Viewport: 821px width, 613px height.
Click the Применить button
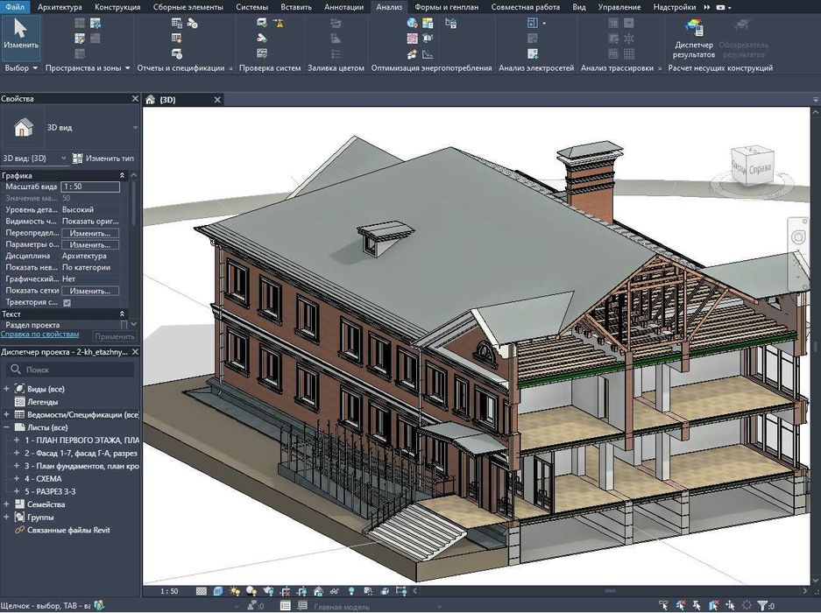(115, 336)
